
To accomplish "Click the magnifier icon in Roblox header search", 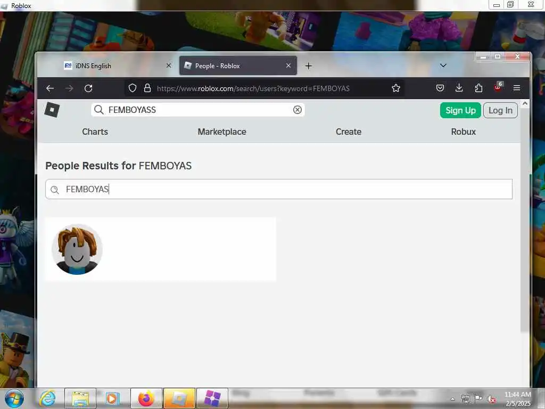I will coord(99,110).
